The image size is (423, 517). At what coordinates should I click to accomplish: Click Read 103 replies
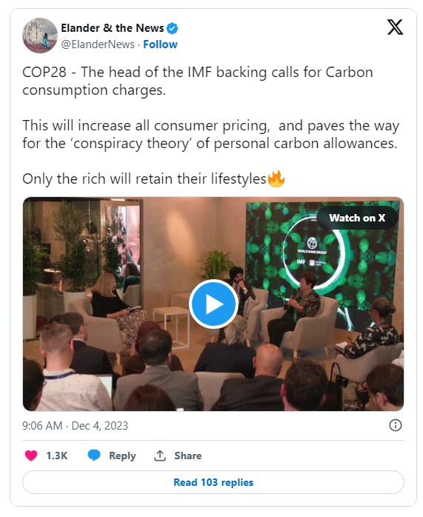[x=213, y=482]
